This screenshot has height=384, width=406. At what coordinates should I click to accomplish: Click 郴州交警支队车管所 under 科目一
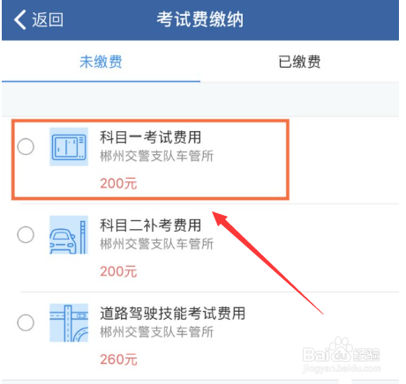point(157,156)
